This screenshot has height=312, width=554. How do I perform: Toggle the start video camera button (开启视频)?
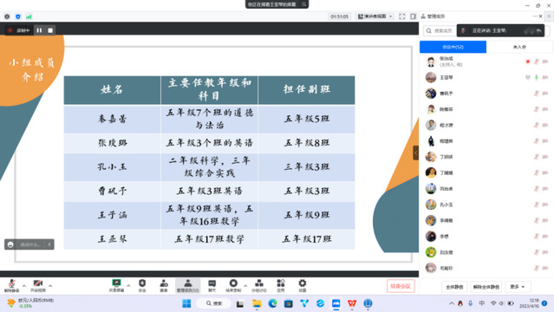pos(38,285)
